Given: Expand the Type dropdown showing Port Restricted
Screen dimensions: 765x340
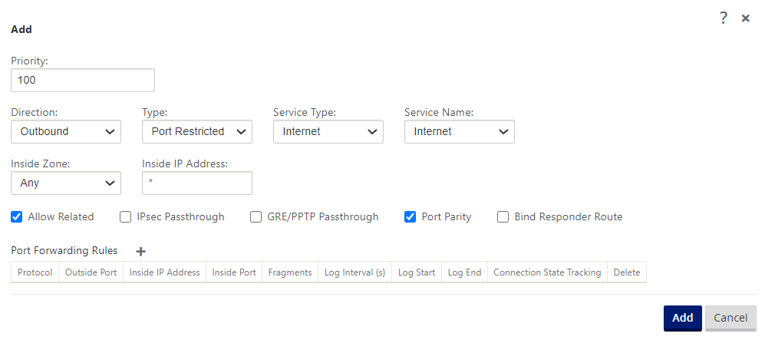Looking at the screenshot, I should (197, 132).
